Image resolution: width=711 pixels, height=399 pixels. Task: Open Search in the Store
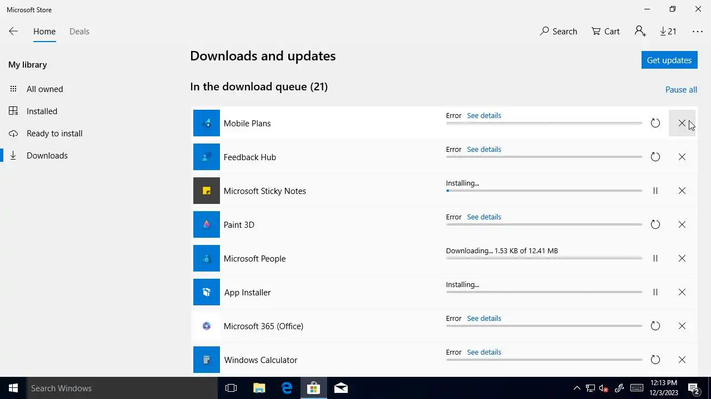558,32
